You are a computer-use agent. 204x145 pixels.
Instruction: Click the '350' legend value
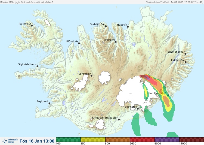(x=83, y=144)
